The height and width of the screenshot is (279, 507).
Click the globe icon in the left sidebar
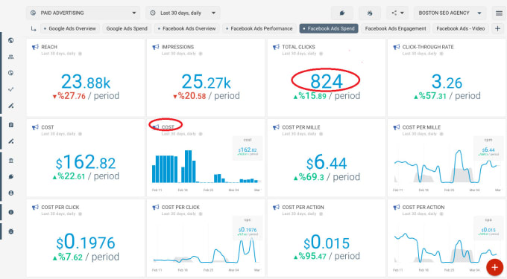click(11, 40)
